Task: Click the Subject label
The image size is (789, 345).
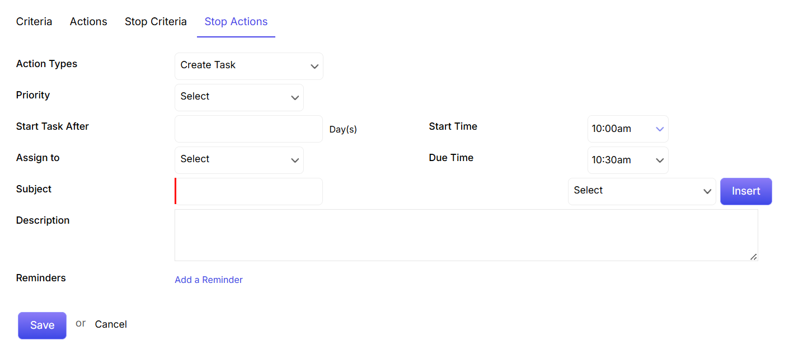Action: (34, 189)
